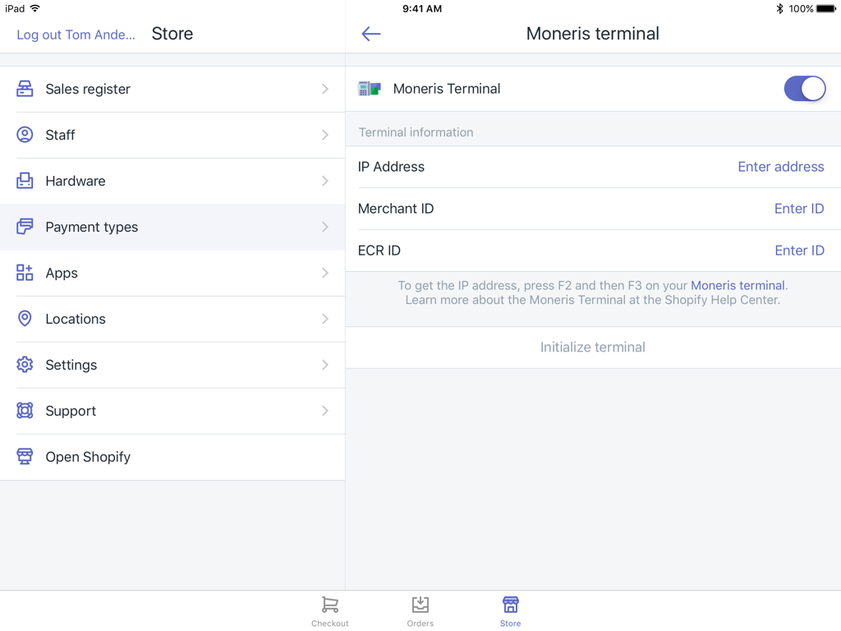The width and height of the screenshot is (841, 631).
Task: Click the battery indicator icon
Action: pyautogui.click(x=826, y=8)
